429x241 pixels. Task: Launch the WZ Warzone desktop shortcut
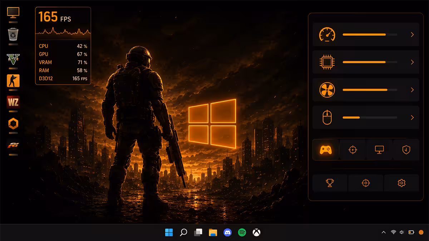[13, 102]
